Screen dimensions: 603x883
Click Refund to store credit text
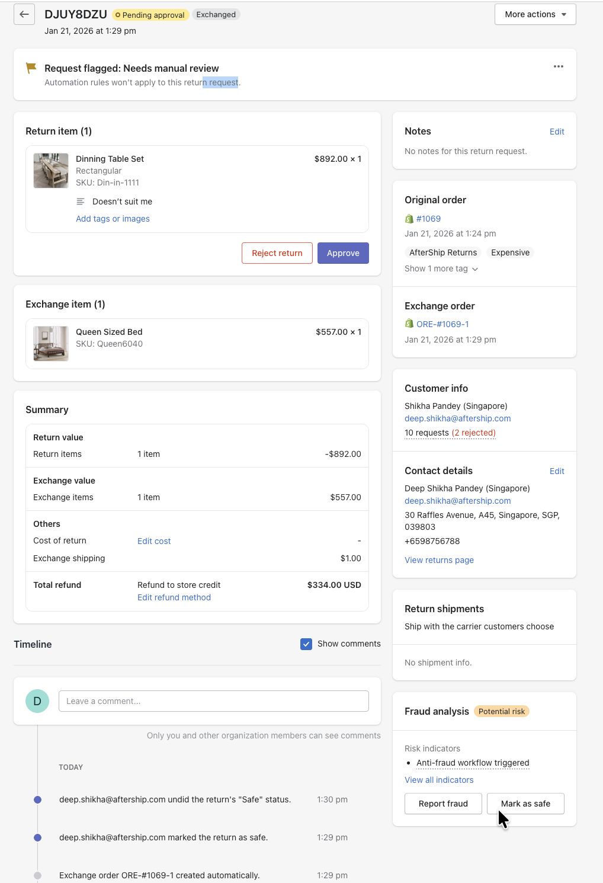(x=179, y=585)
